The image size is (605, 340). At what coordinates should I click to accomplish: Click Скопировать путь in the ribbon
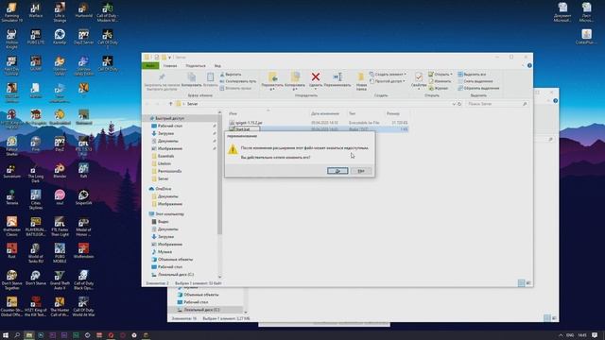[238, 81]
